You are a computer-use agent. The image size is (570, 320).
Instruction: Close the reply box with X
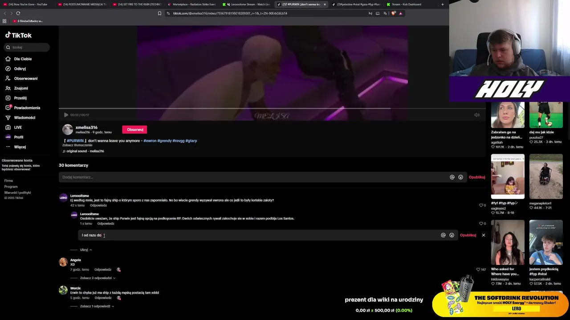tap(483, 235)
